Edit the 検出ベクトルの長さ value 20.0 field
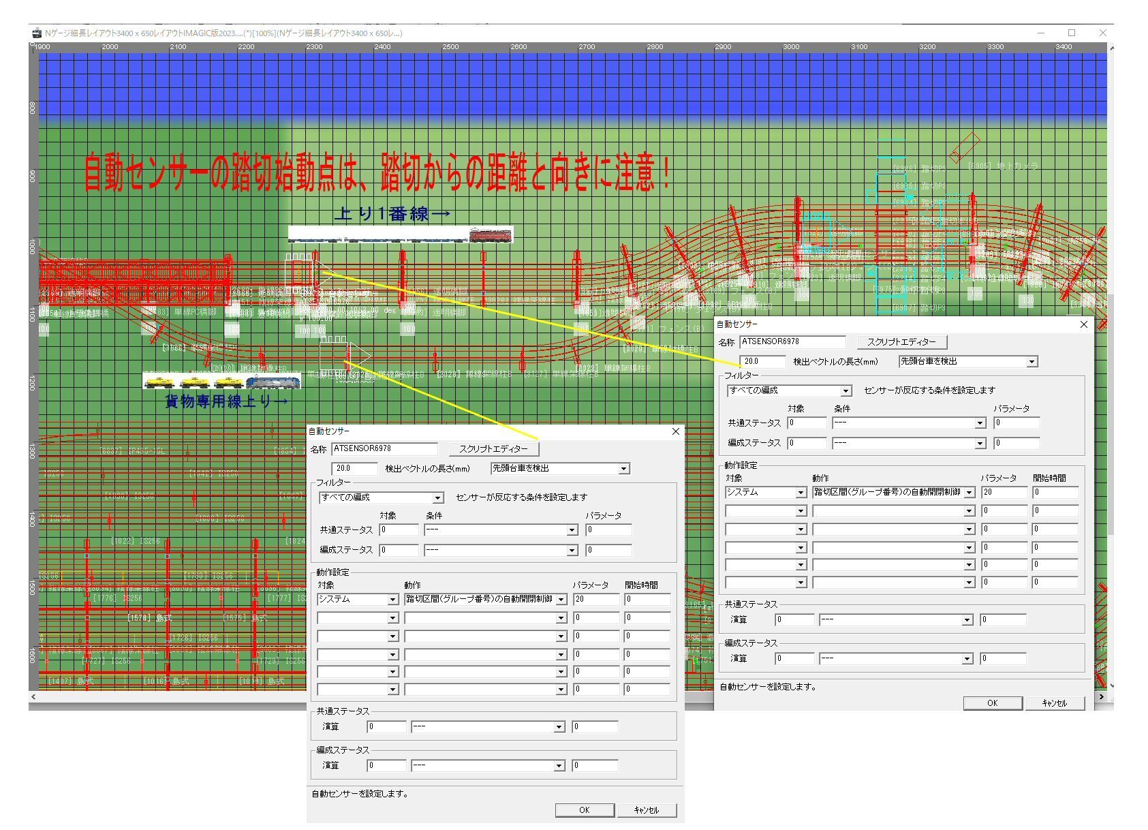1148x830 pixels. coord(354,468)
